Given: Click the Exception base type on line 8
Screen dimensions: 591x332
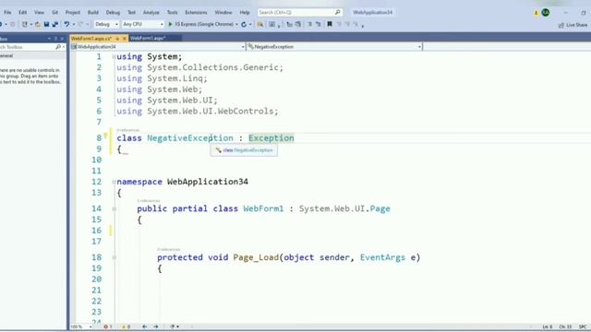Looking at the screenshot, I should click(271, 138).
